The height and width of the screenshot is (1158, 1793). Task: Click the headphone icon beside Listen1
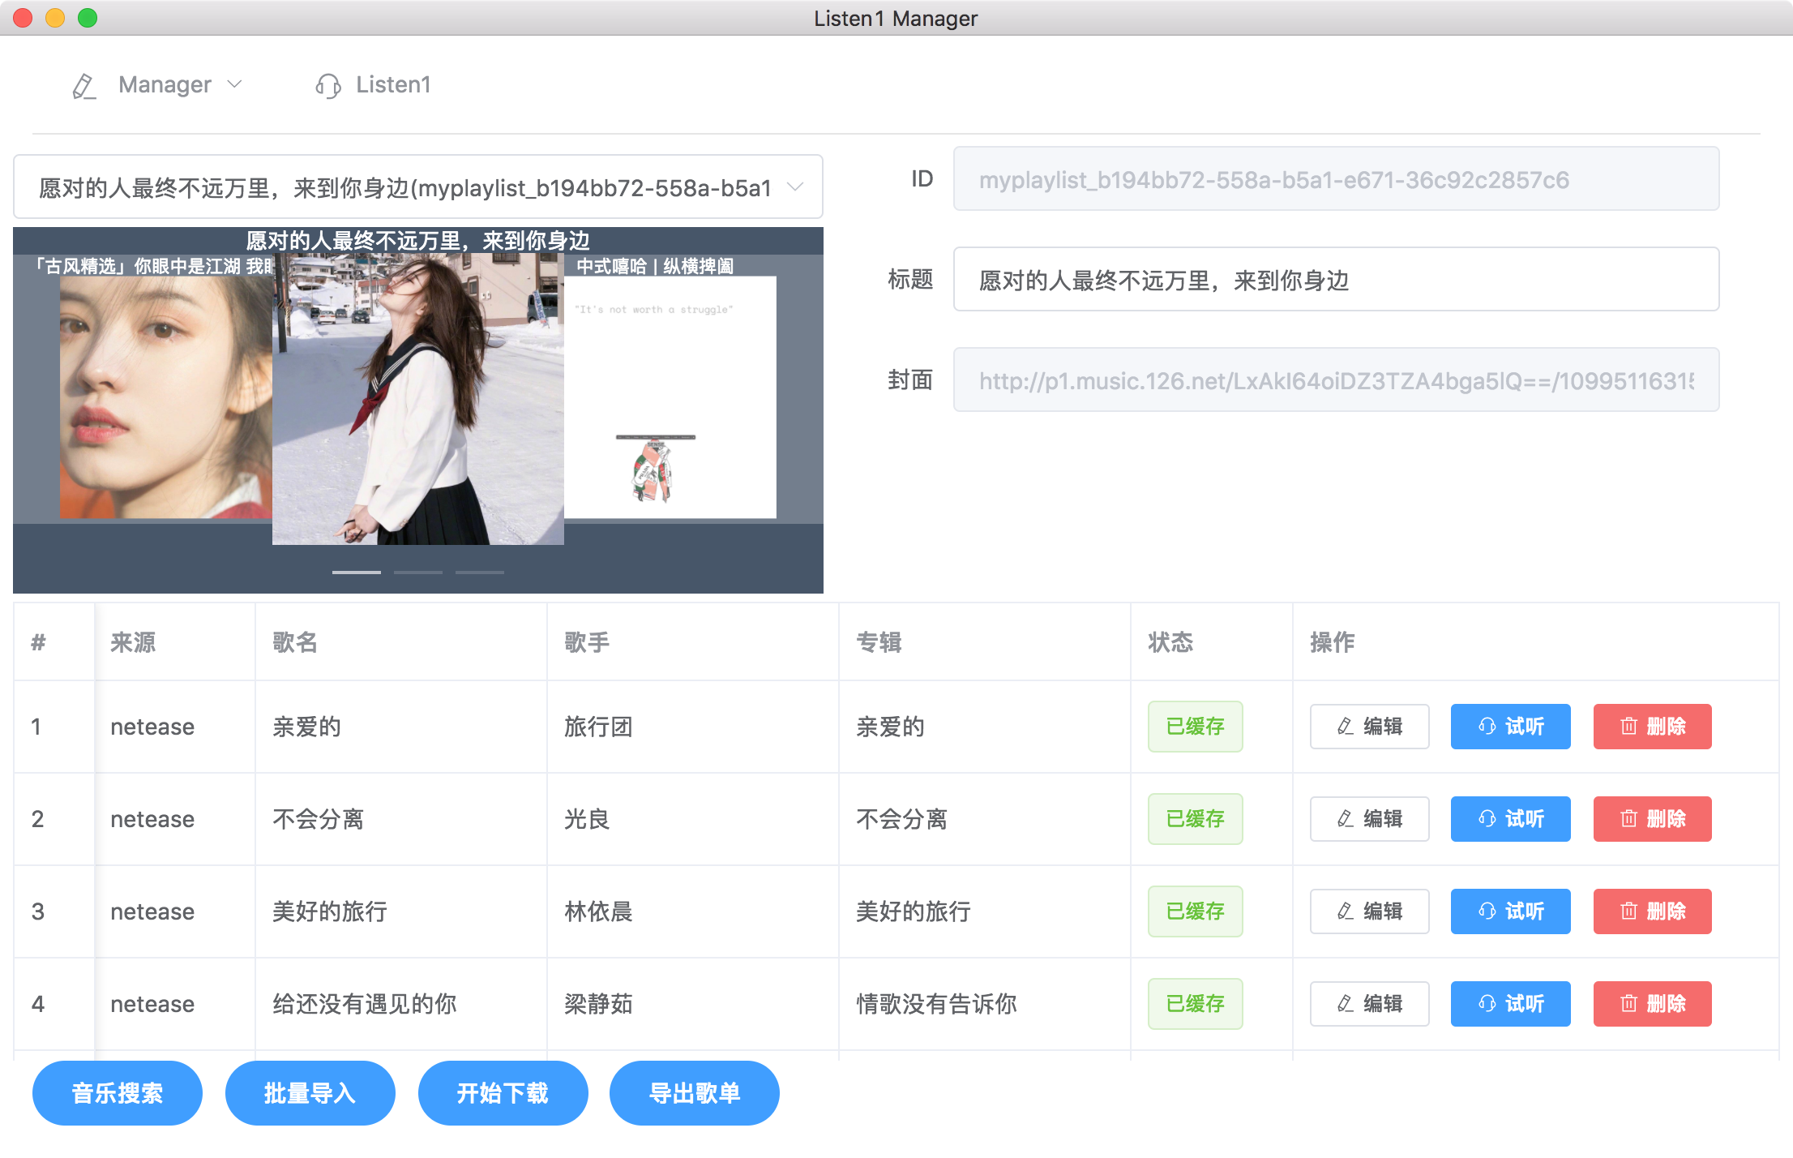(x=327, y=86)
